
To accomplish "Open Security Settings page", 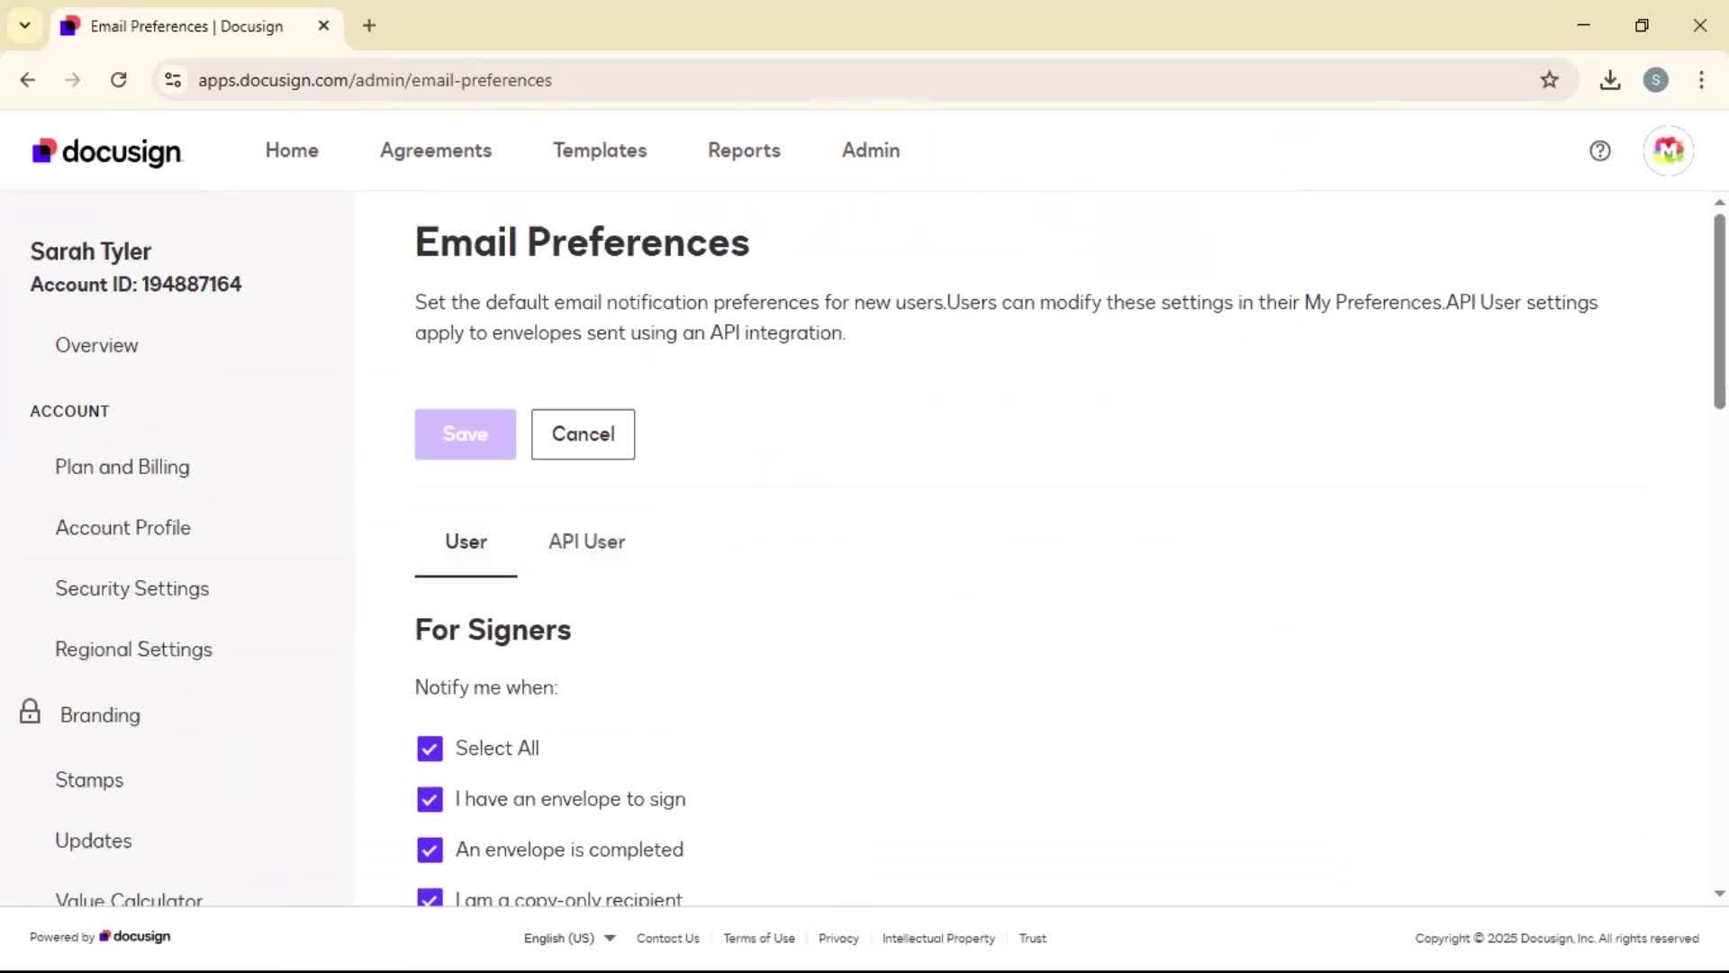I will [132, 588].
